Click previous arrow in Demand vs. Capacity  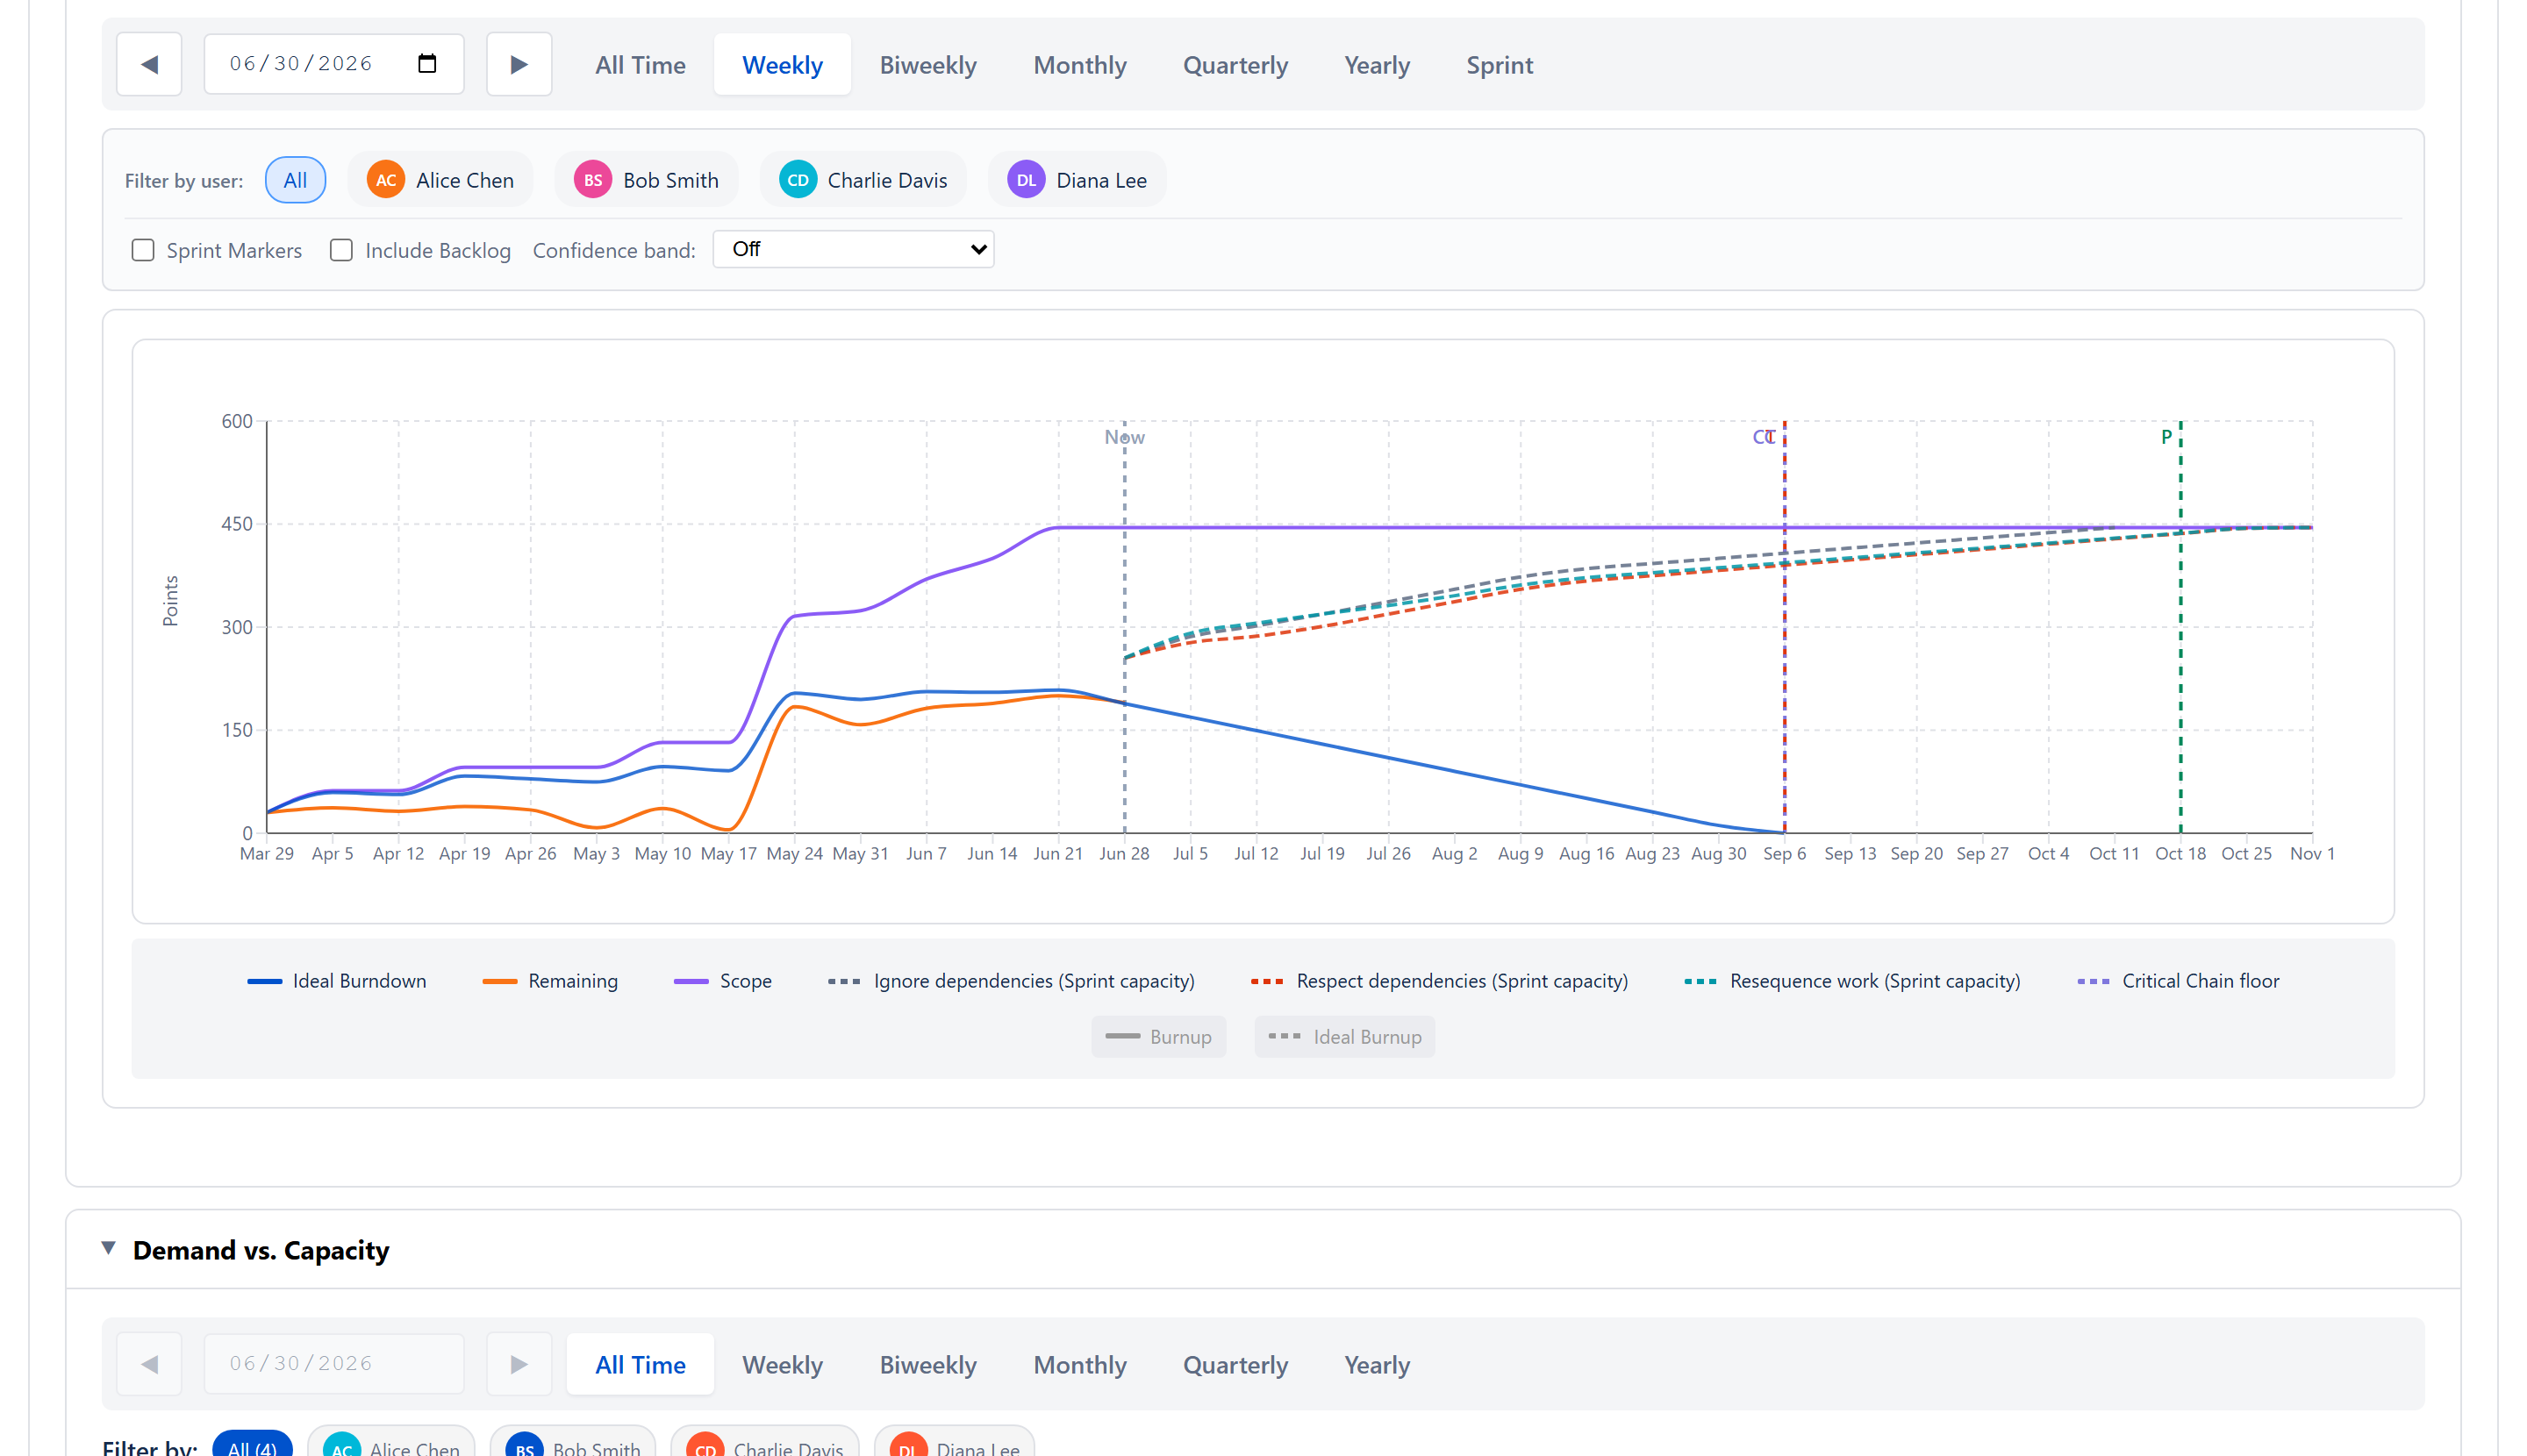149,1364
